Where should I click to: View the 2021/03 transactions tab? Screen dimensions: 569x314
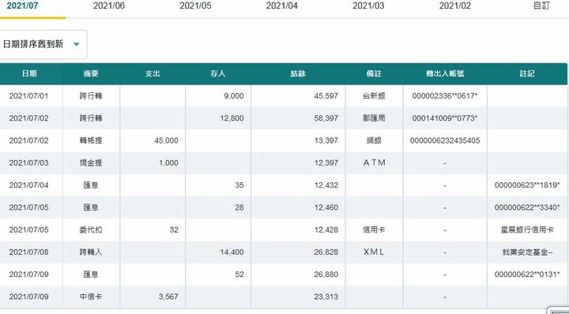coord(368,6)
